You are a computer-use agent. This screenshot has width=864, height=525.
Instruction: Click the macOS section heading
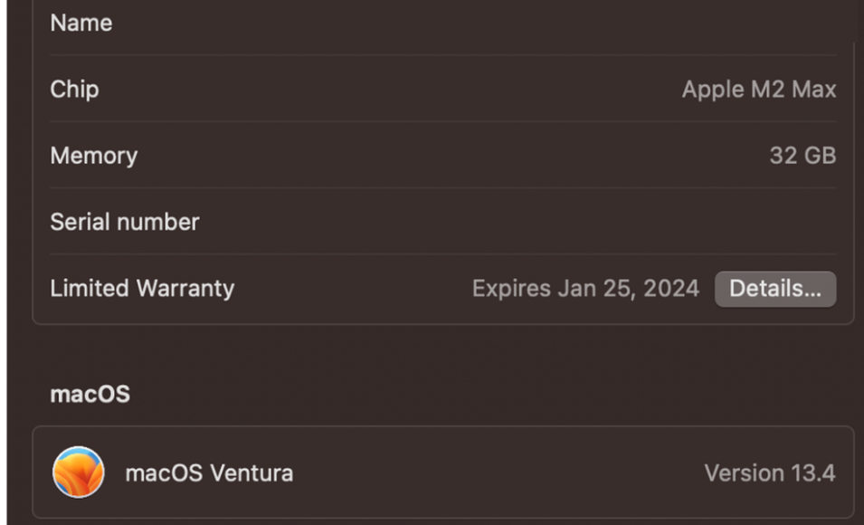pos(90,395)
